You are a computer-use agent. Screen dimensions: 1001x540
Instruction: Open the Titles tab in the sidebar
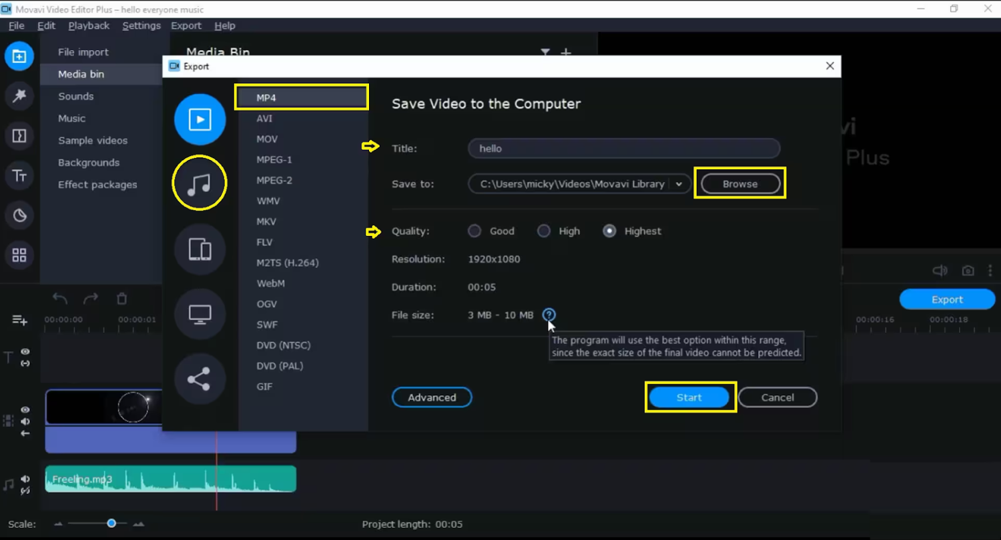(x=19, y=176)
